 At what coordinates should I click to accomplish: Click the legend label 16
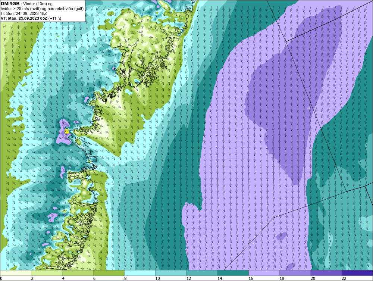(x=251, y=278)
